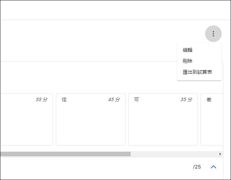Click the /25 criterion score text

[197, 167]
